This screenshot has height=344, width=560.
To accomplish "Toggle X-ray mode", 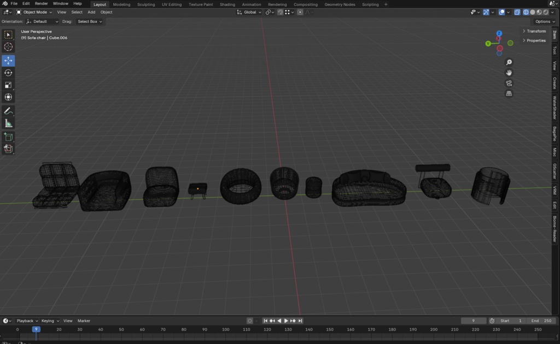I will point(517,12).
